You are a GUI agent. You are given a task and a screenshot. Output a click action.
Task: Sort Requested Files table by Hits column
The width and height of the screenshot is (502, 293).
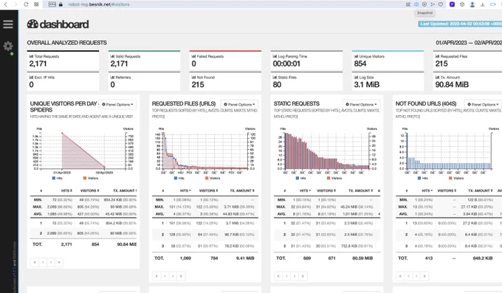click(x=185, y=190)
